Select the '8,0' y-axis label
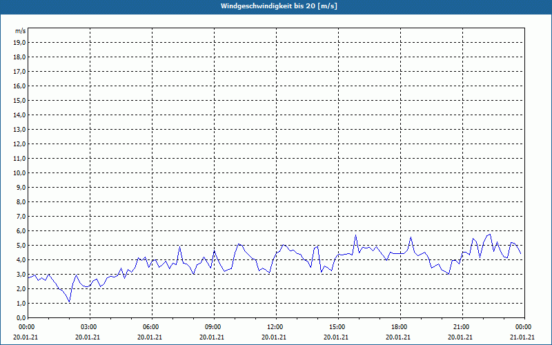This screenshot has height=345, width=552. tap(21, 201)
